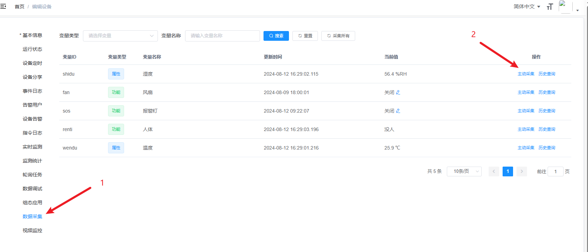
Task: Open history query for wendu row
Action: coord(547,148)
